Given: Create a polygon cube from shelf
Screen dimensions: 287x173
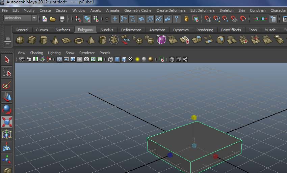Looking at the screenshot, I should 32,40.
